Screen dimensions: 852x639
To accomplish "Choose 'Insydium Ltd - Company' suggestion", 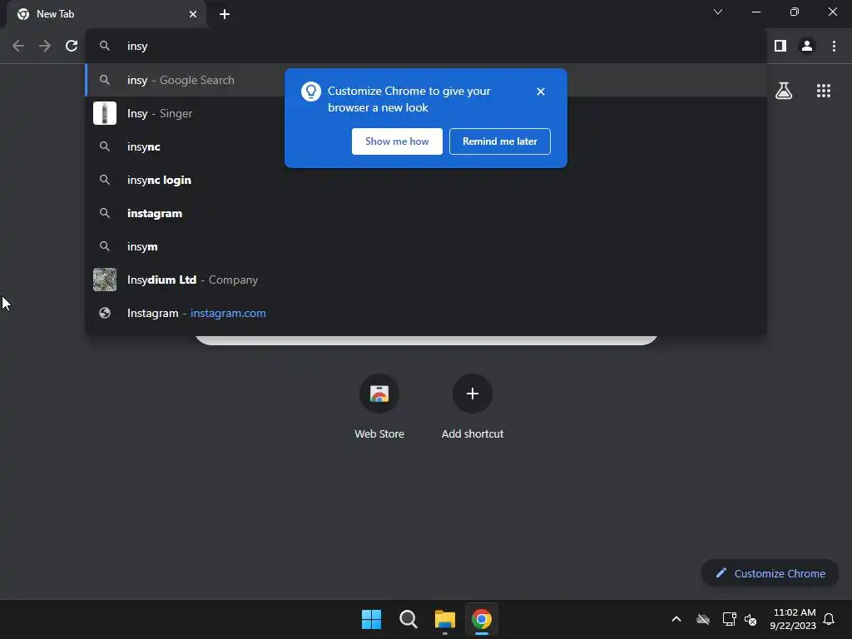I will point(426,280).
